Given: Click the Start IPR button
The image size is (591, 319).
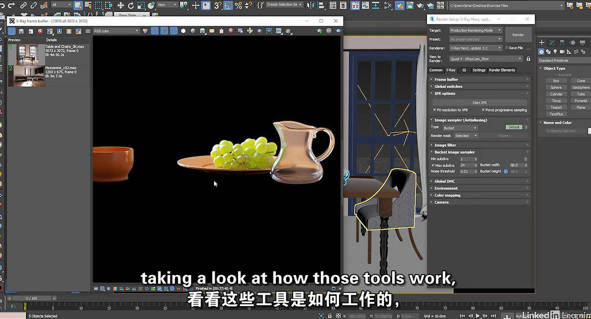Looking at the screenshot, I should tap(480, 103).
